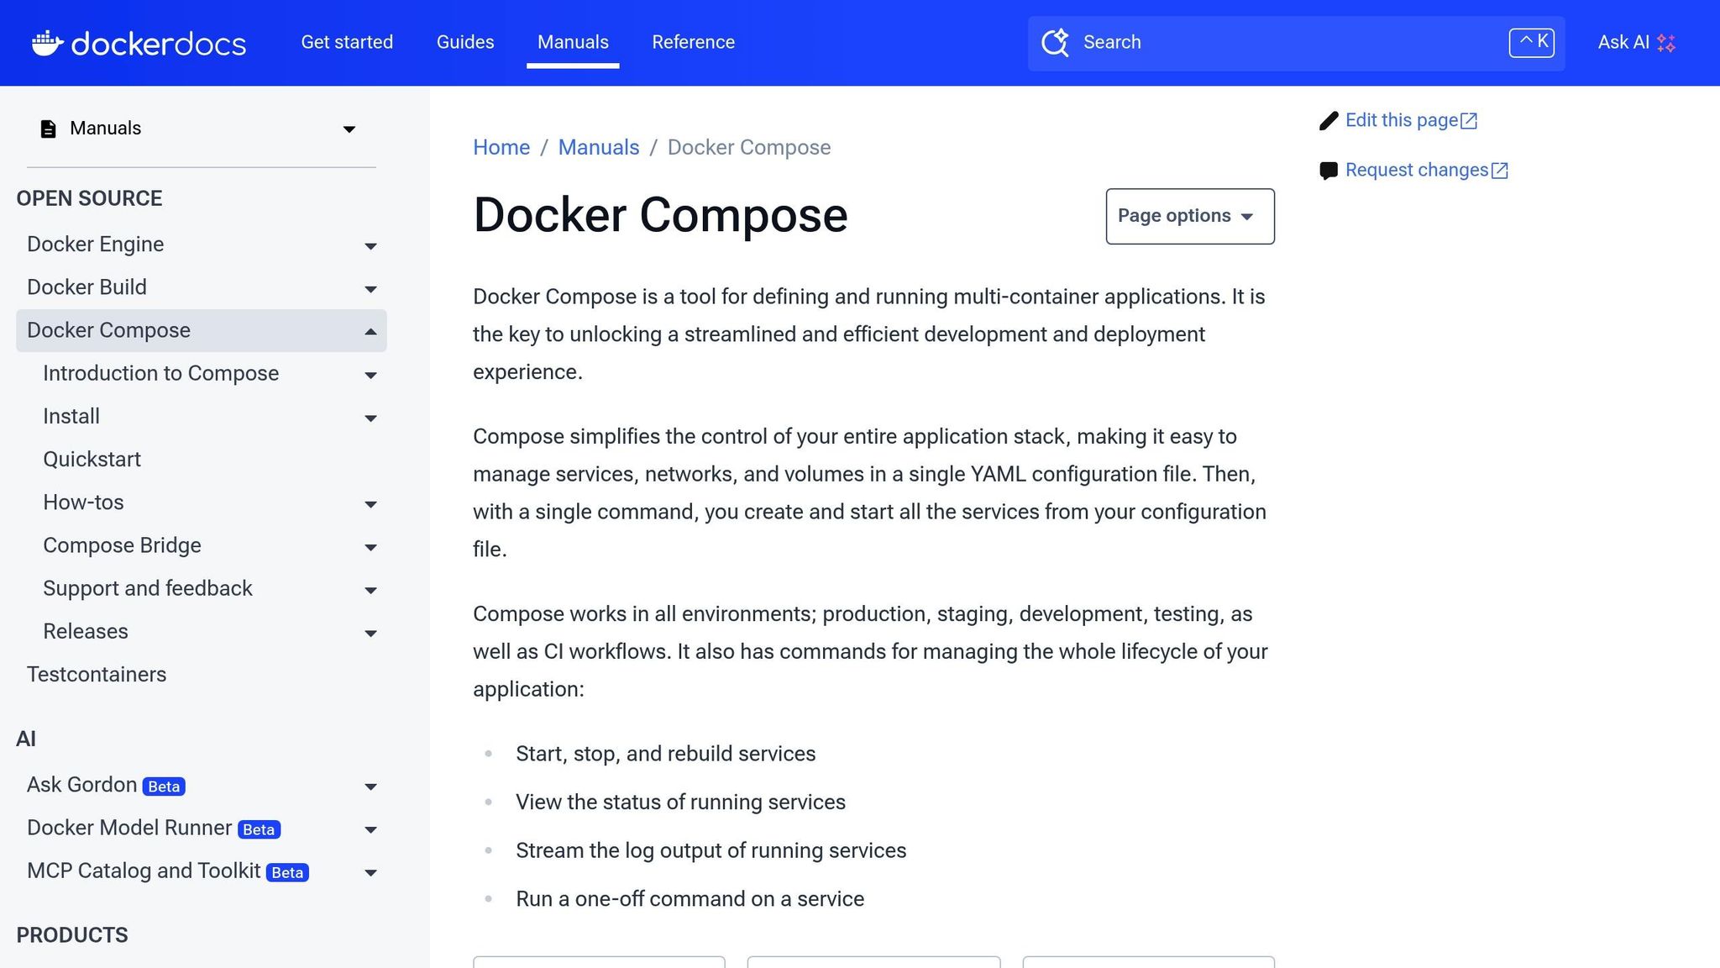Click 'Stream the log output of running services'
This screenshot has width=1720, height=968.
point(711,850)
